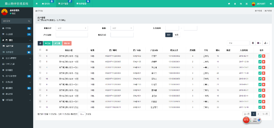Click the green edit icon for ID 6
The height and width of the screenshot is (128, 274).
click(x=260, y=56)
